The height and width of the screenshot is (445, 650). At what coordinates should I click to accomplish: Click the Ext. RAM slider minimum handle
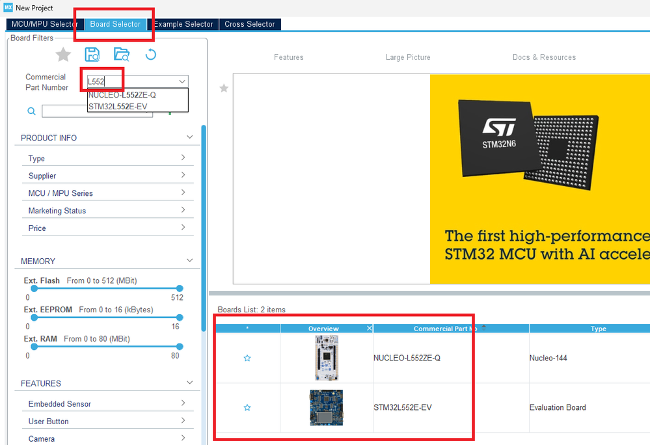tap(34, 346)
